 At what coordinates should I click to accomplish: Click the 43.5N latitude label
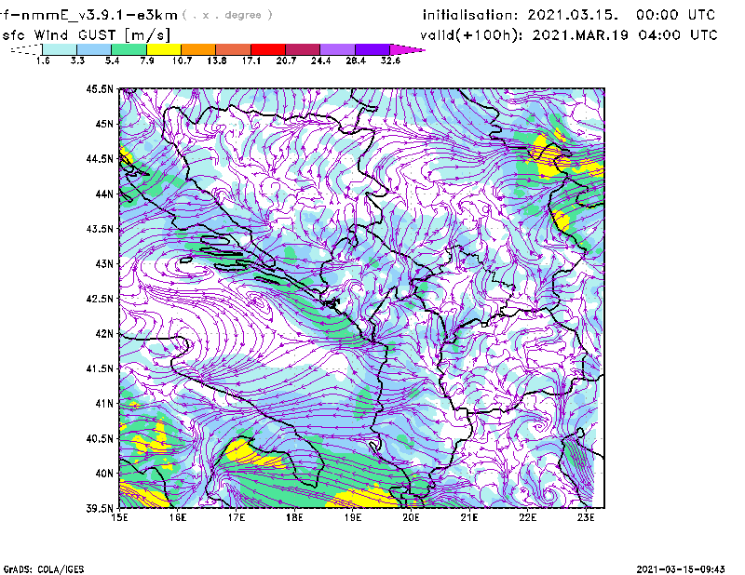tap(100, 229)
